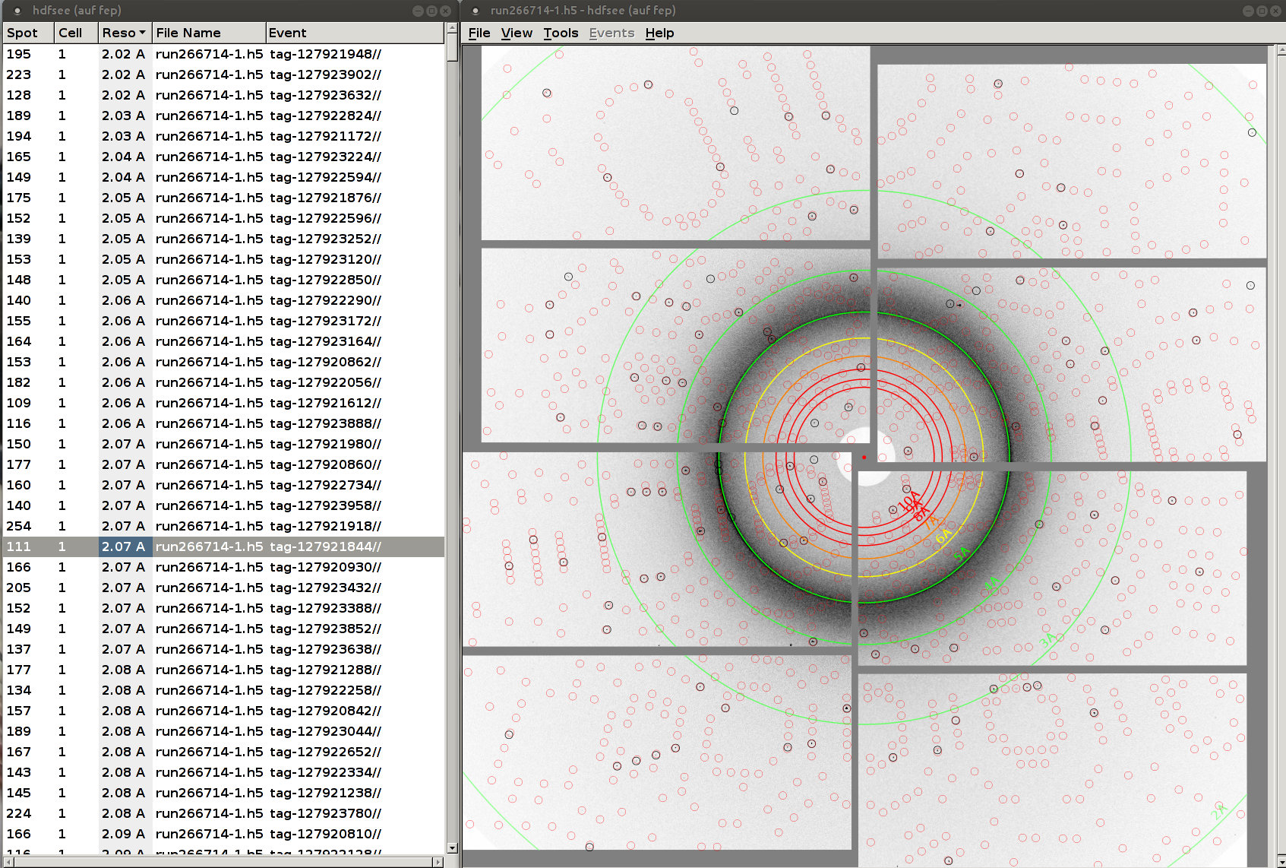The image size is (1286, 868).
Task: Select row with event tag-127923902//
Action: pyautogui.click(x=224, y=74)
